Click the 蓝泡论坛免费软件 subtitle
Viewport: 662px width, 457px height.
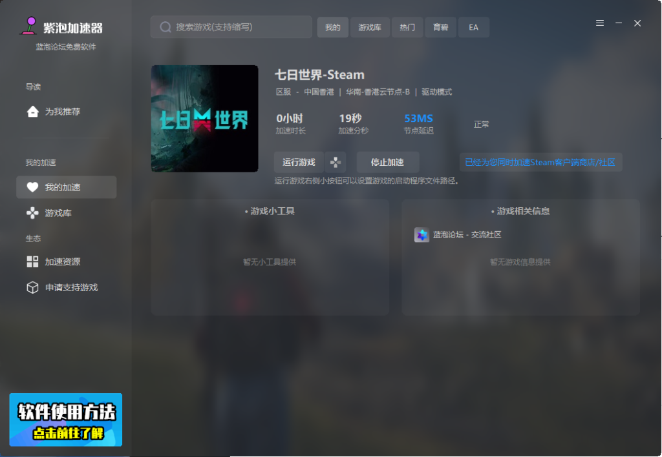[66, 46]
